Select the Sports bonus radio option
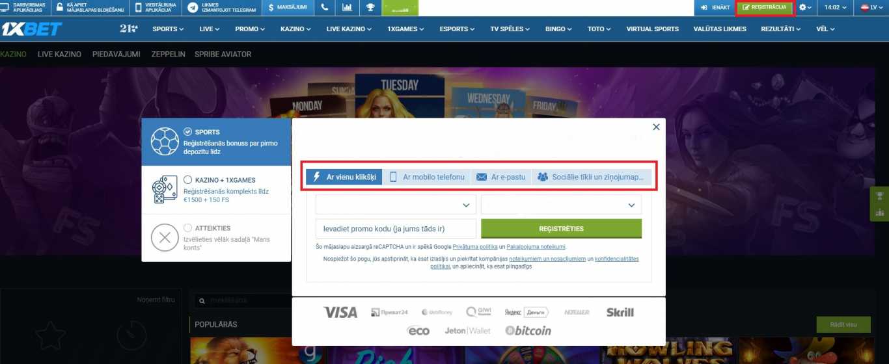 tap(188, 131)
